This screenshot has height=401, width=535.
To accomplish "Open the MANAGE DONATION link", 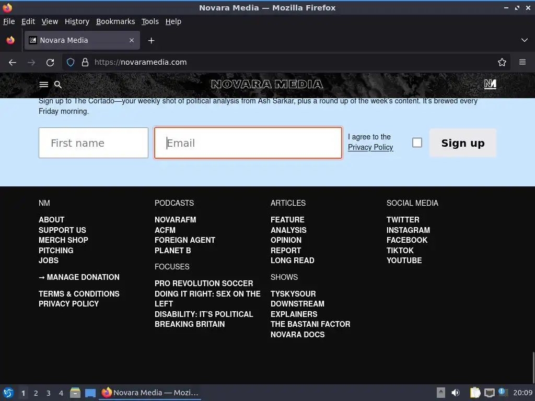I will 79,277.
